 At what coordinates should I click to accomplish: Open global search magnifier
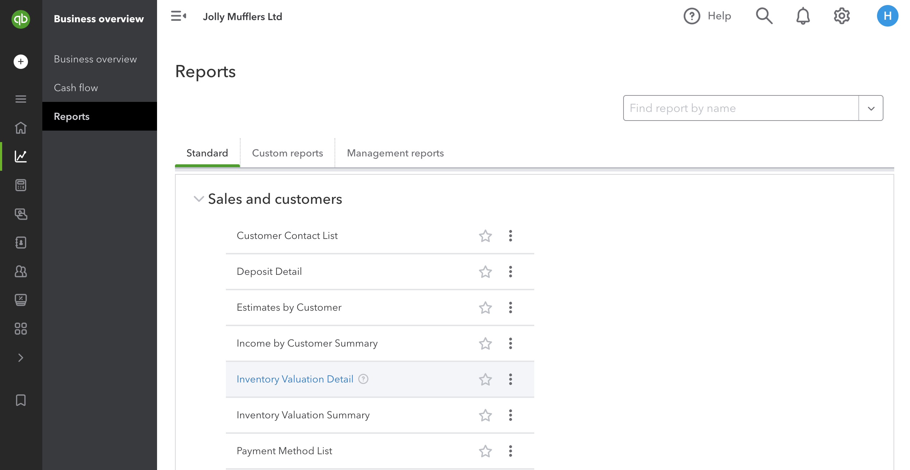click(x=764, y=16)
